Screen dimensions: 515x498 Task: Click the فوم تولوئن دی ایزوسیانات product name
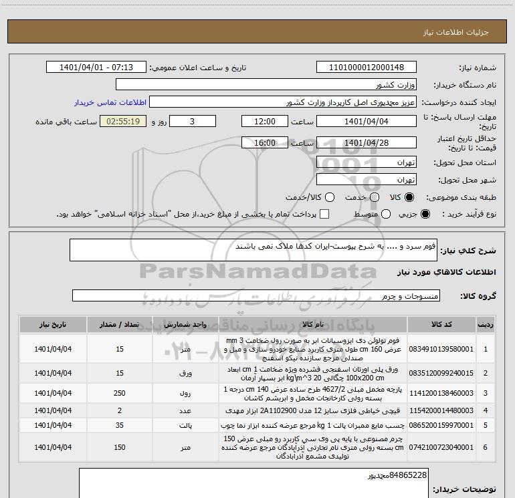pyautogui.click(x=313, y=349)
